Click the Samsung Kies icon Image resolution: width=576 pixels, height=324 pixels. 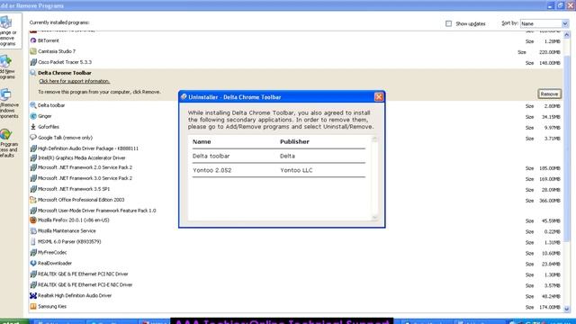pos(33,306)
